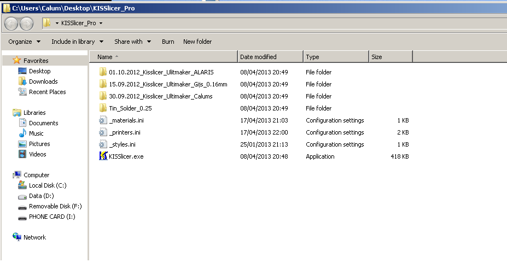Open the Organize dropdown menu
The height and width of the screenshot is (274, 507).
[x=24, y=42]
